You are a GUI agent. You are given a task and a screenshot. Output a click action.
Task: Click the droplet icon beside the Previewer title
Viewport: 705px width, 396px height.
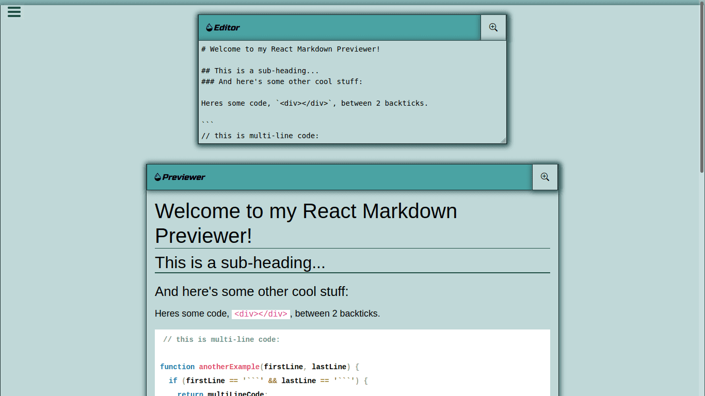157,177
